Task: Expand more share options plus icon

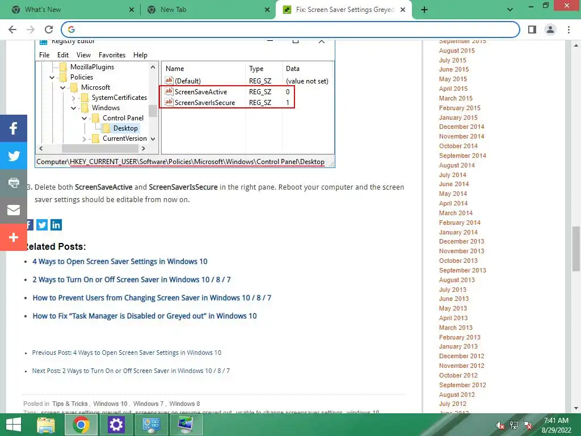Action: (14, 237)
